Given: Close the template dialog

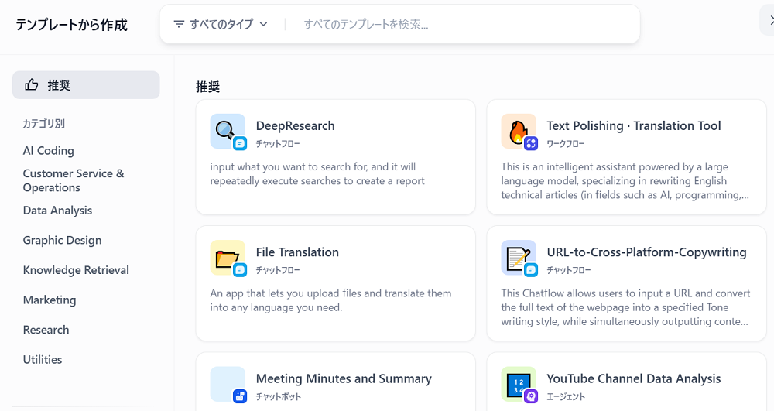Looking at the screenshot, I should point(769,21).
